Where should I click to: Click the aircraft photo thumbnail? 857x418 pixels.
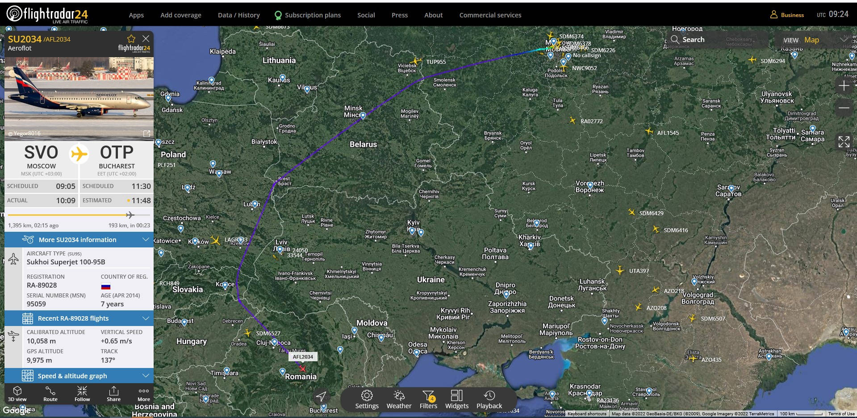coord(79,99)
